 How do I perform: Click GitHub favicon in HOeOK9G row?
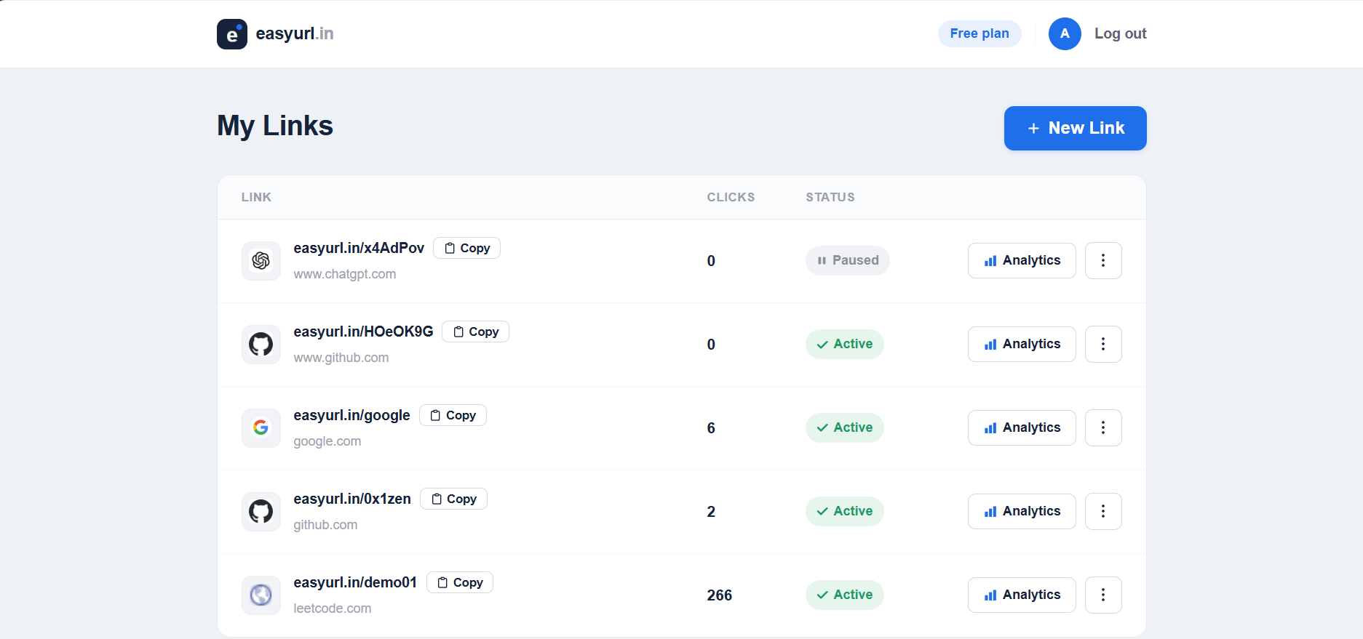coord(261,345)
